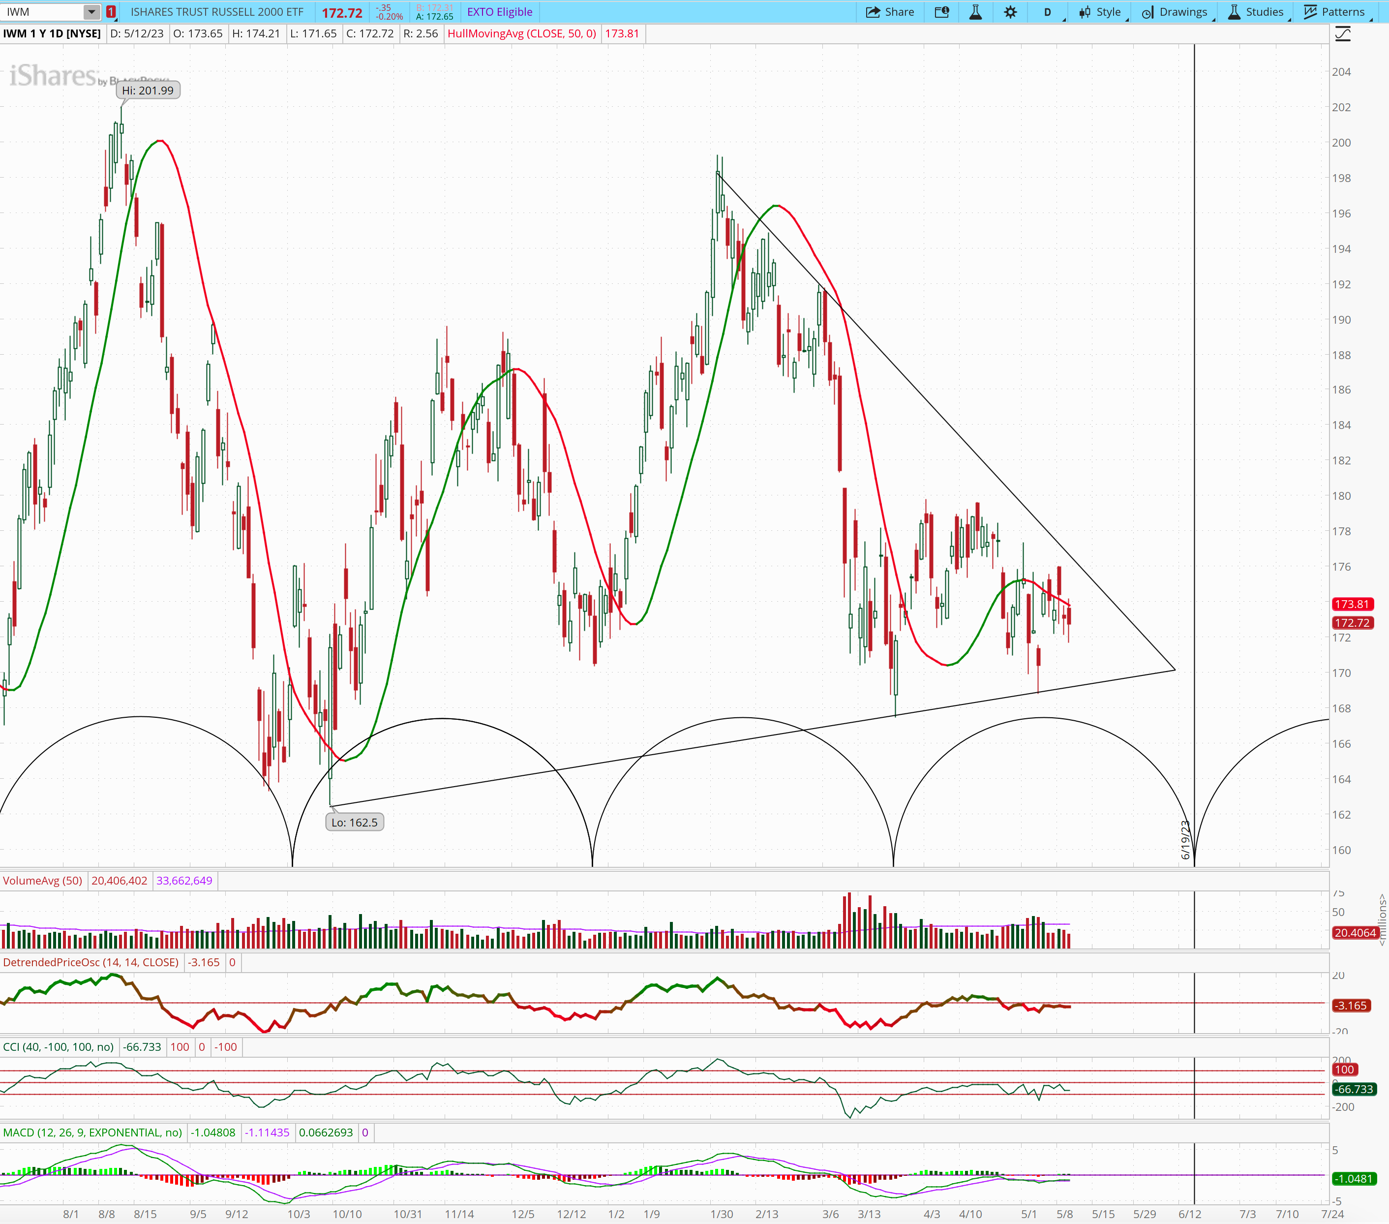1389x1224 pixels.
Task: Click the 10/10 date on time axis
Action: point(347,1214)
